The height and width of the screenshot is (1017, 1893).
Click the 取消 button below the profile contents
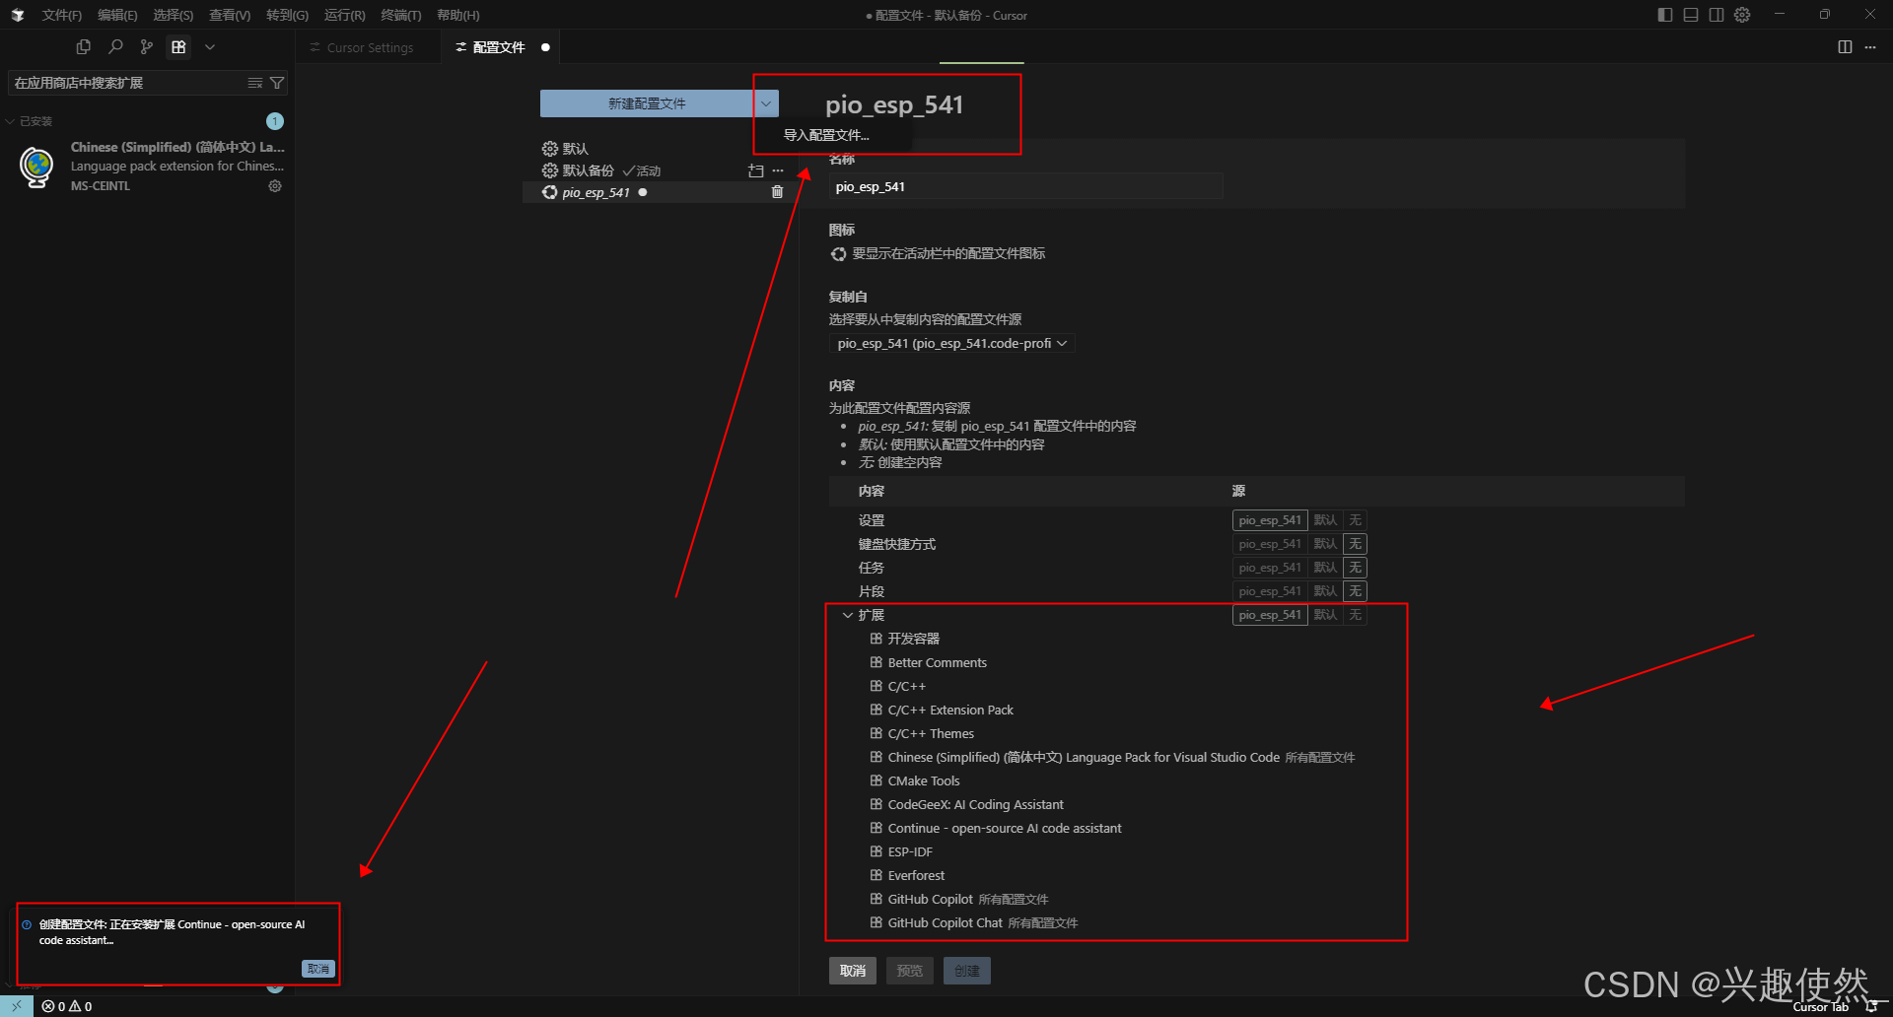853,971
